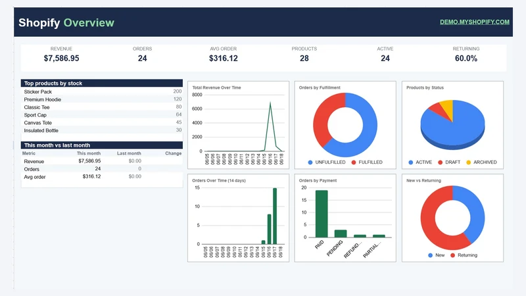Screen dimensions: 526x296
Task: Click the ACTIVE card label
Action: [385, 49]
